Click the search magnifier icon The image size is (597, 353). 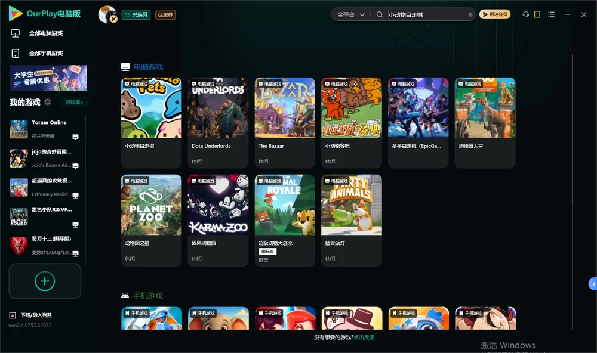click(x=380, y=14)
